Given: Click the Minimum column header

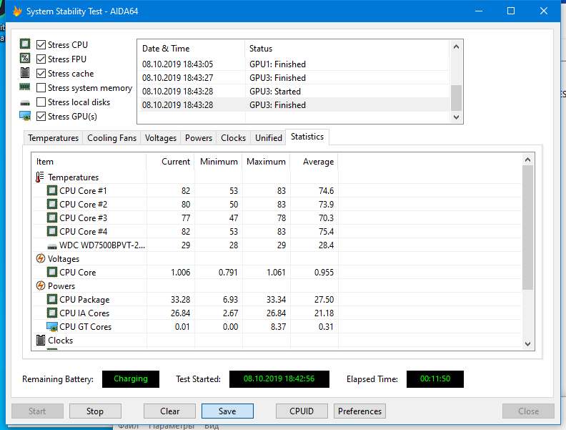Looking at the screenshot, I should click(x=219, y=162).
